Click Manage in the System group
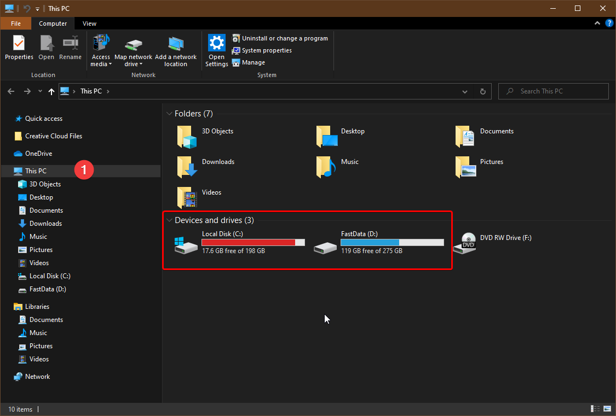Viewport: 616px width, 416px height. [248, 63]
